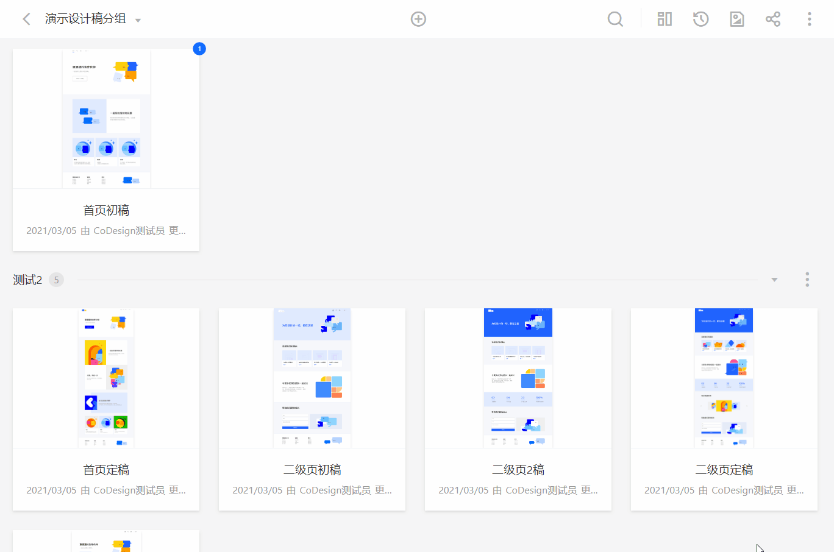This screenshot has height=552, width=834.
Task: Open the search icon
Action: tap(615, 19)
